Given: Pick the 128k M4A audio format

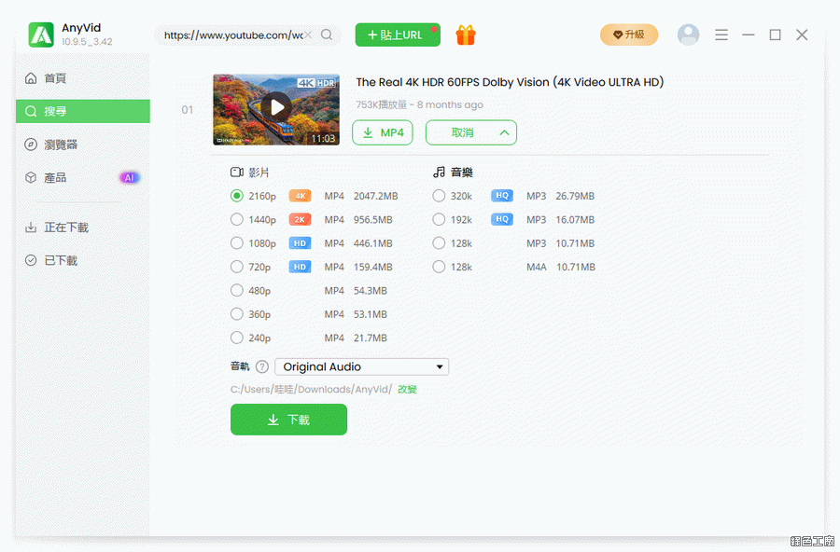Looking at the screenshot, I should tap(440, 267).
